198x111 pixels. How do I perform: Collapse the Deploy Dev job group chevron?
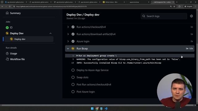50,33
